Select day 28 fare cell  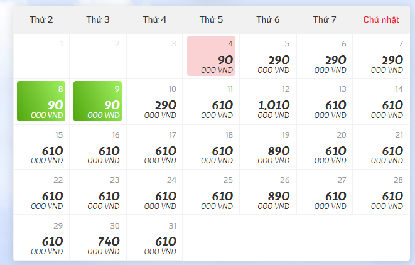(x=380, y=192)
